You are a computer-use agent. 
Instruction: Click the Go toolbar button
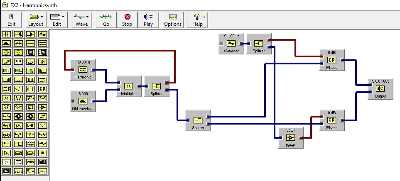106,20
